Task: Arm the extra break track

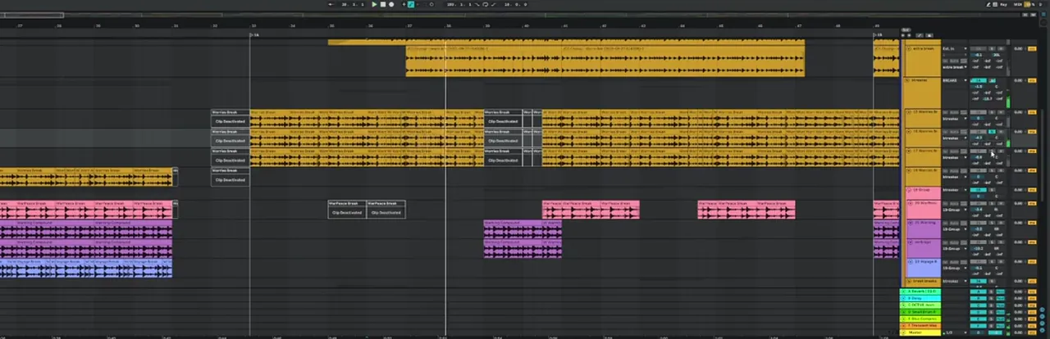Action: [x=1001, y=49]
